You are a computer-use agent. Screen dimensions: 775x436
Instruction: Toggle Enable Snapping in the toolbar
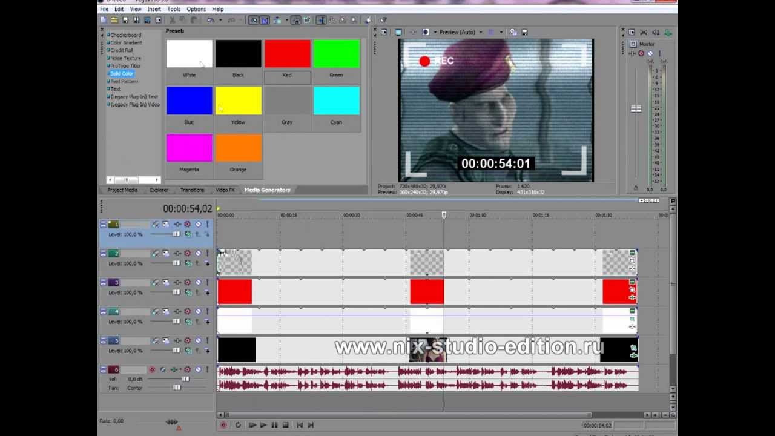[254, 20]
